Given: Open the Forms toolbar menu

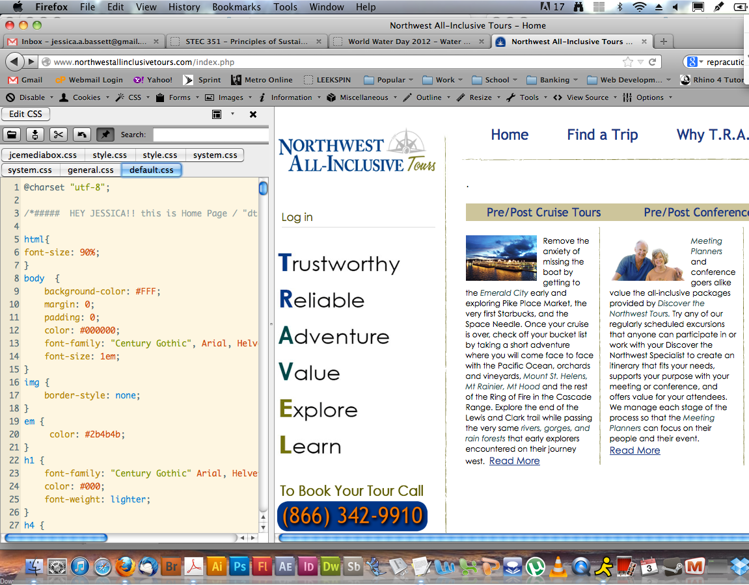Looking at the screenshot, I should tap(177, 97).
